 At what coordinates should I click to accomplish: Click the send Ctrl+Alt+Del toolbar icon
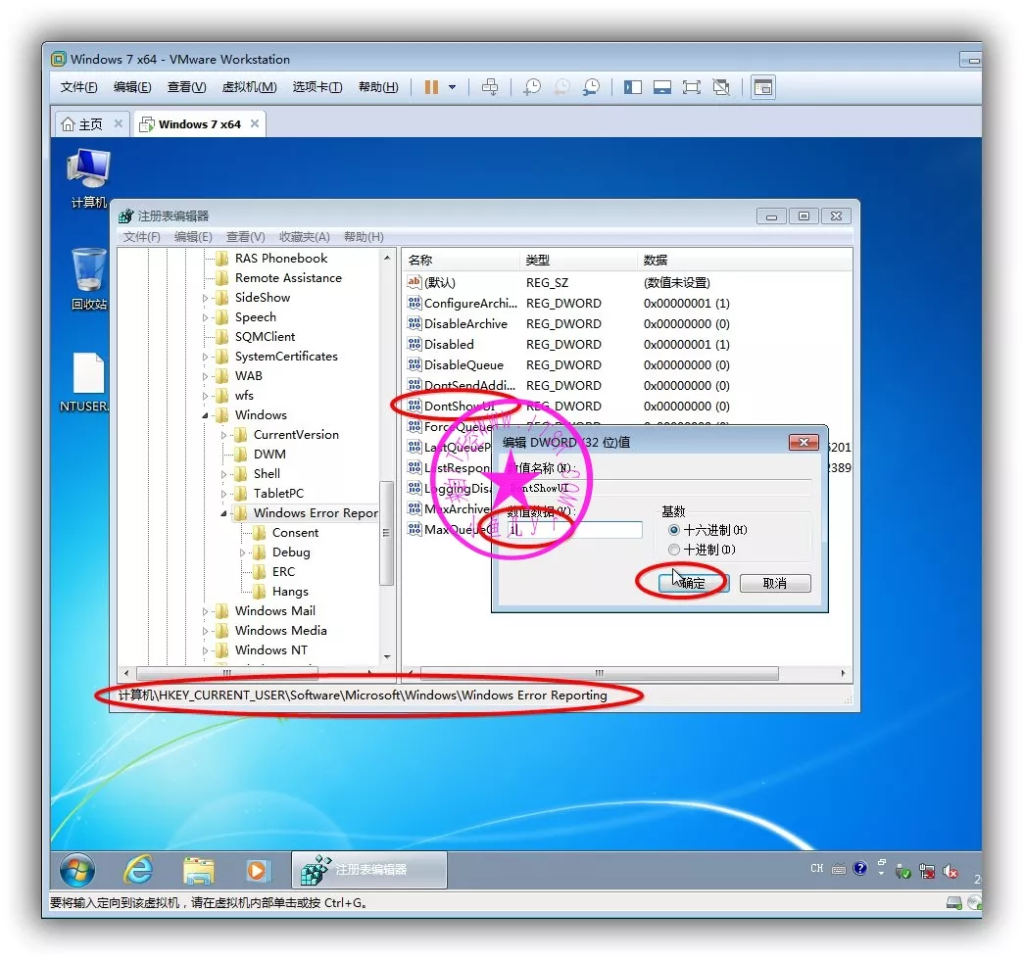(x=490, y=87)
